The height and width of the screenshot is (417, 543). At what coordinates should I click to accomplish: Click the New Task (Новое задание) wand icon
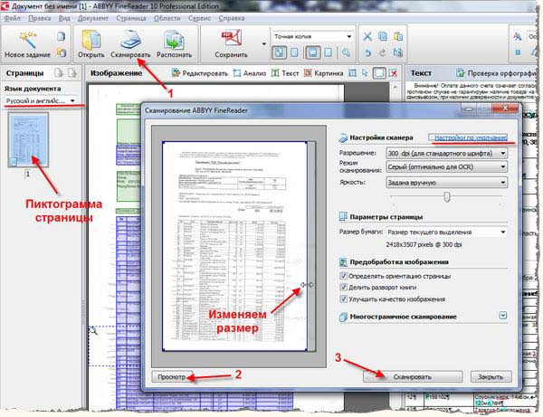(28, 40)
